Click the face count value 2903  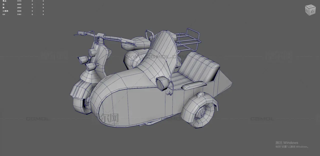19,8
